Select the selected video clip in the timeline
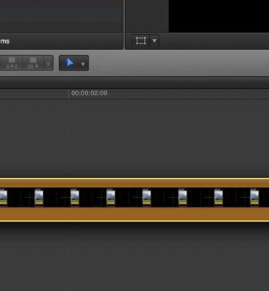This screenshot has height=291, width=269. (x=134, y=200)
